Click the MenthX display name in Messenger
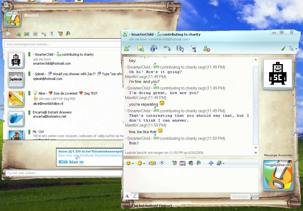303x211 pixels. (x=31, y=15)
